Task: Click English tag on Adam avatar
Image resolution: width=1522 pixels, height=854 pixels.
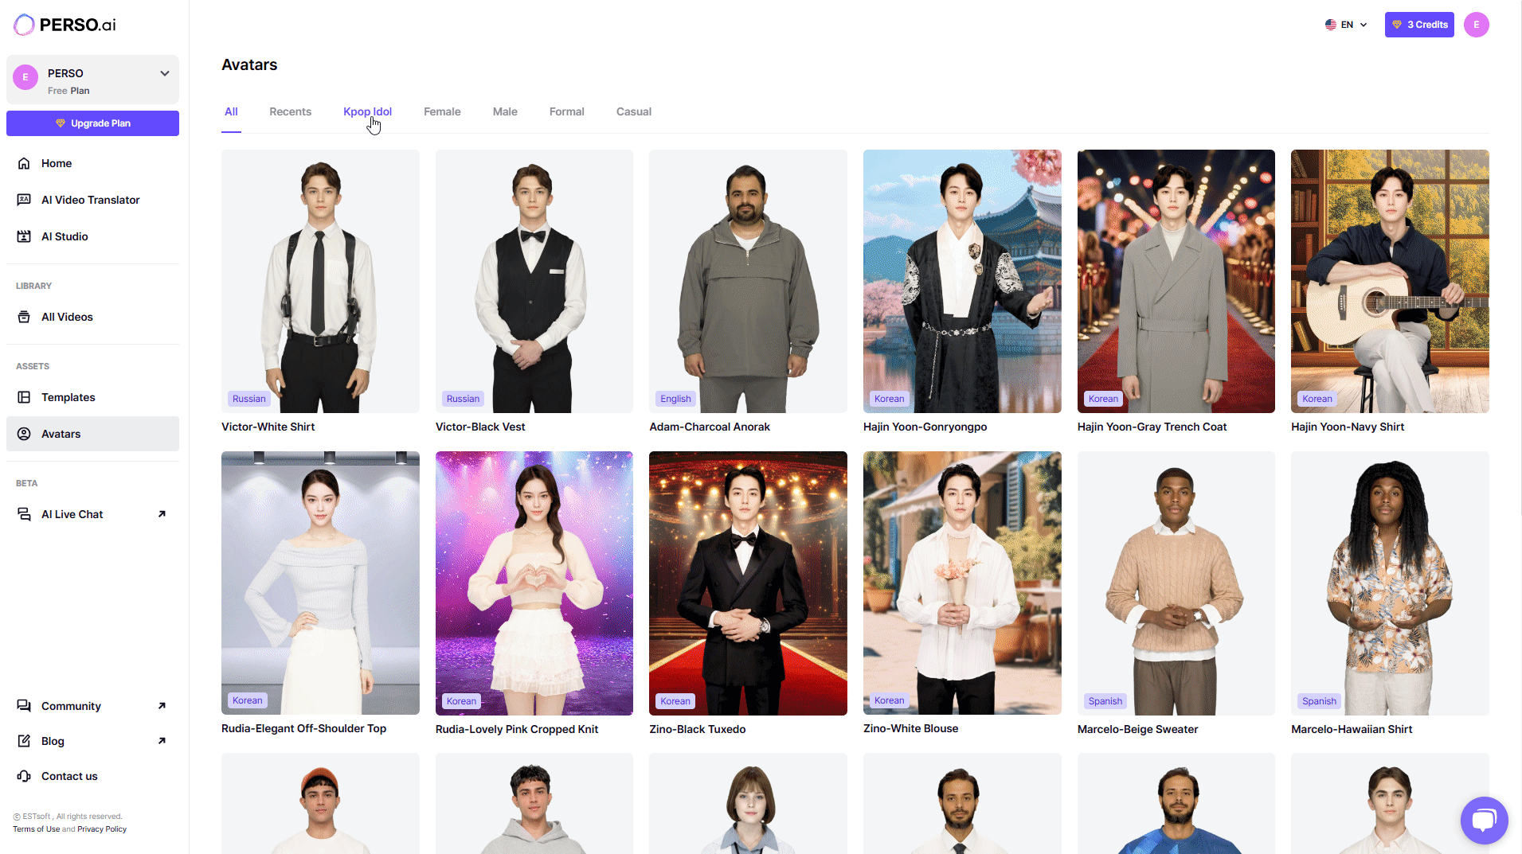Action: click(x=675, y=399)
